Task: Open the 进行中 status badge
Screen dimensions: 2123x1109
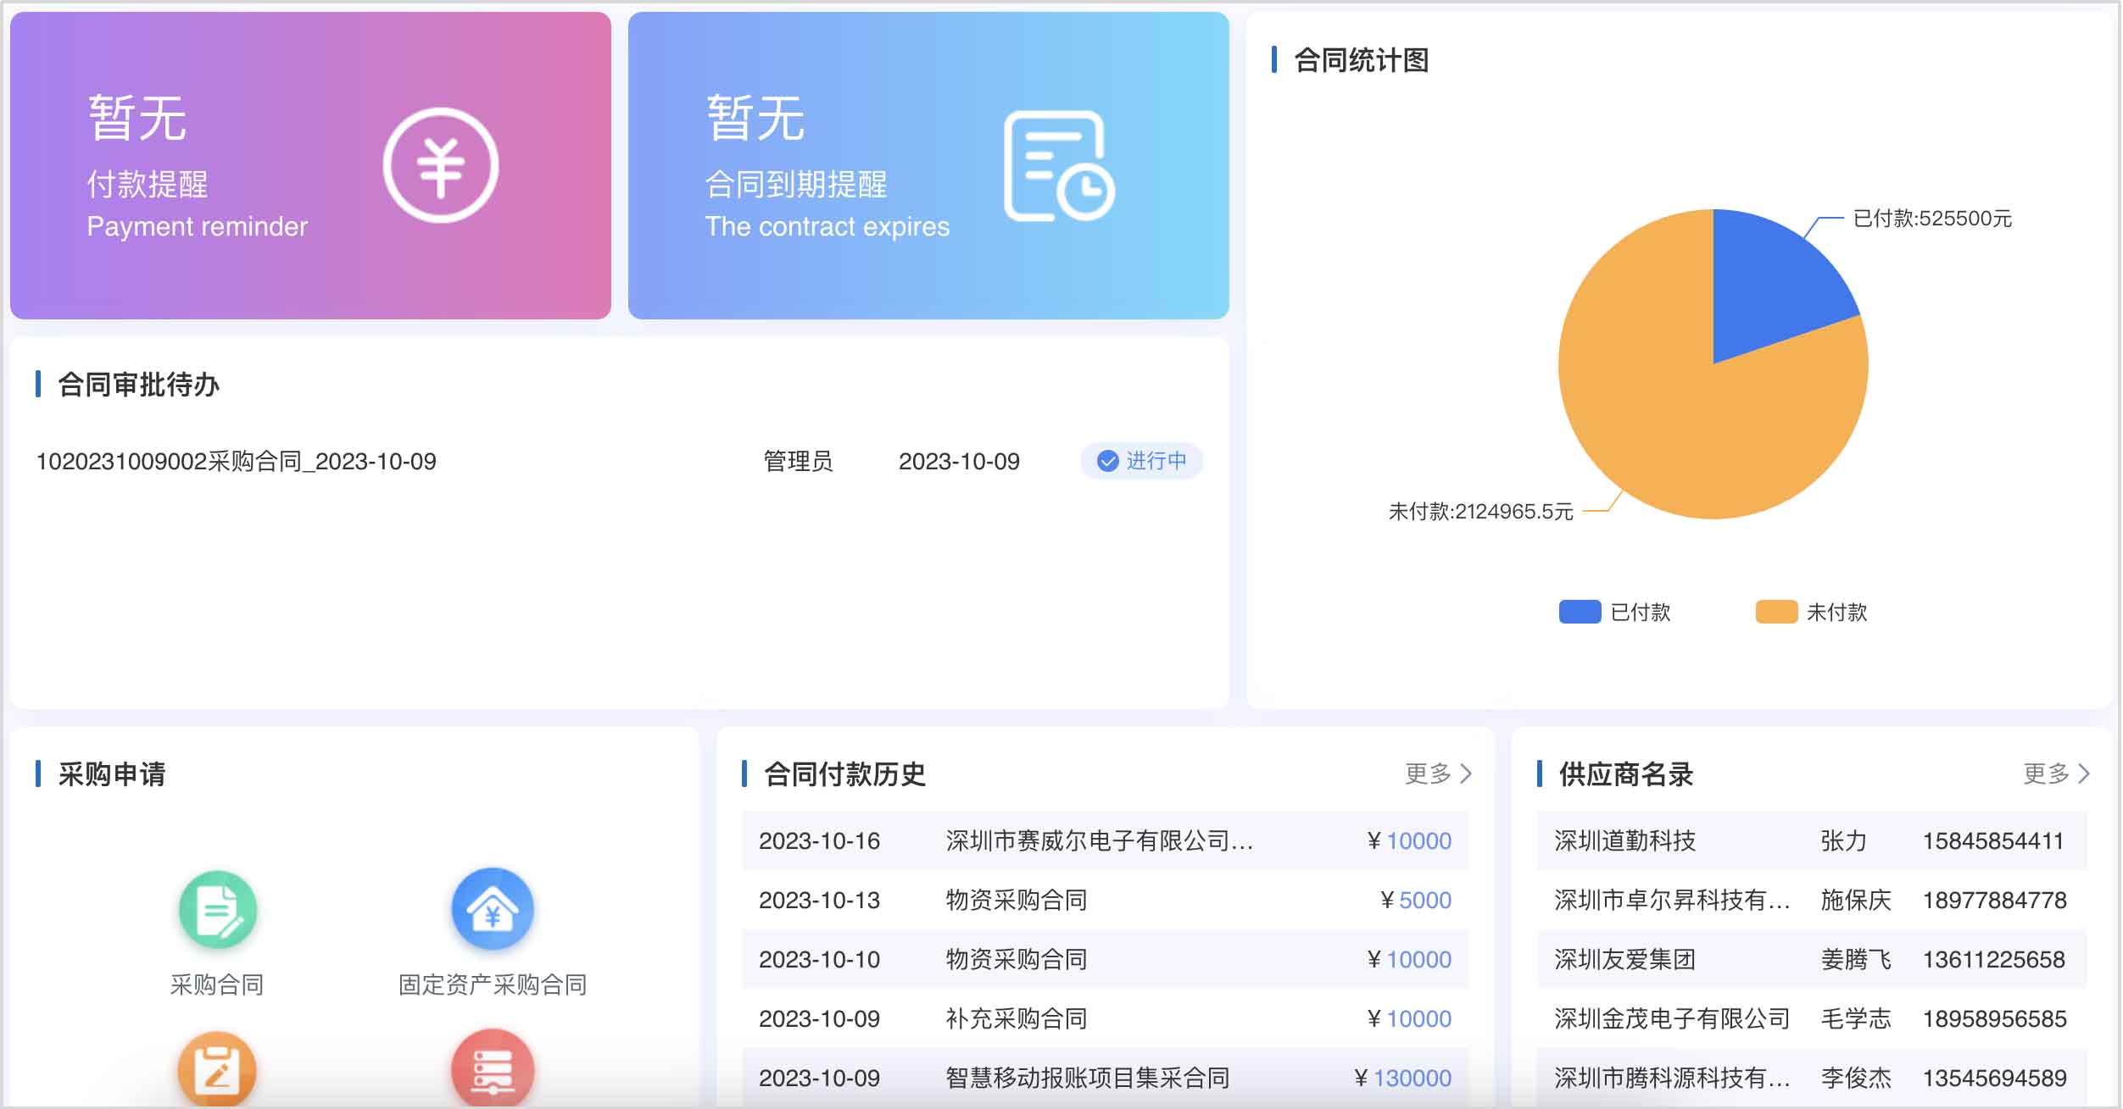Action: (x=1142, y=461)
